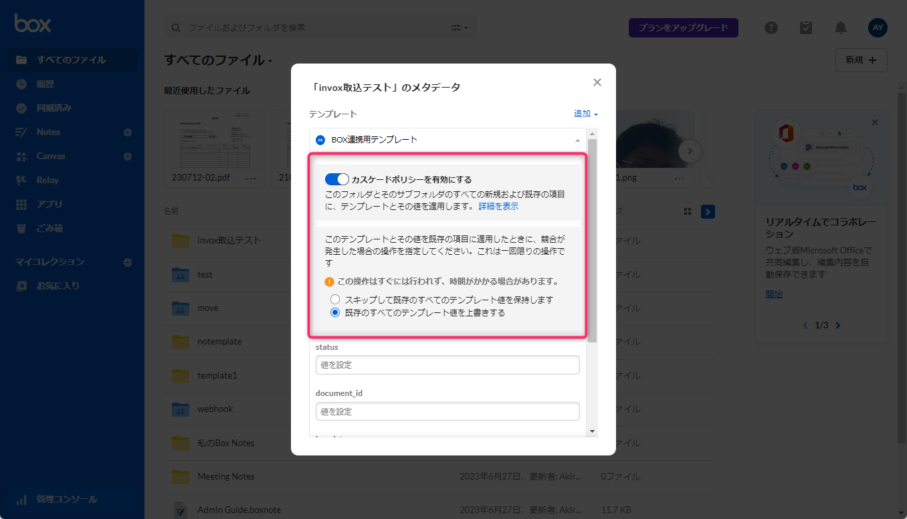Open the 追加 dropdown in the dialog
Image resolution: width=907 pixels, height=519 pixels.
581,114
